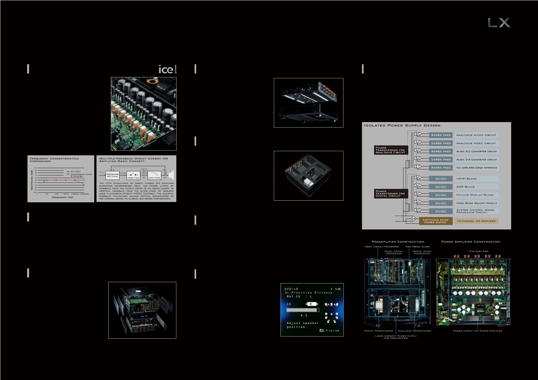Viewport: 538px width, 380px height.
Task: Click the 'Analogue Video Circuit' label
Action: pyautogui.click(x=476, y=143)
